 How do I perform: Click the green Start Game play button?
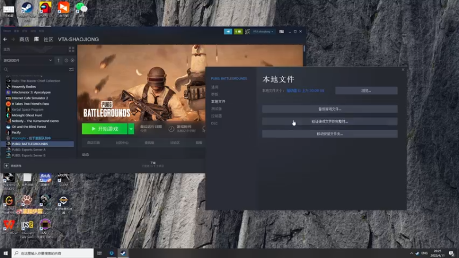pyautogui.click(x=104, y=129)
